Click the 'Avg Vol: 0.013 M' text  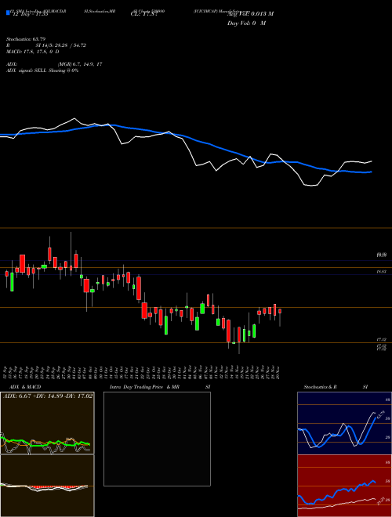pos(250,13)
